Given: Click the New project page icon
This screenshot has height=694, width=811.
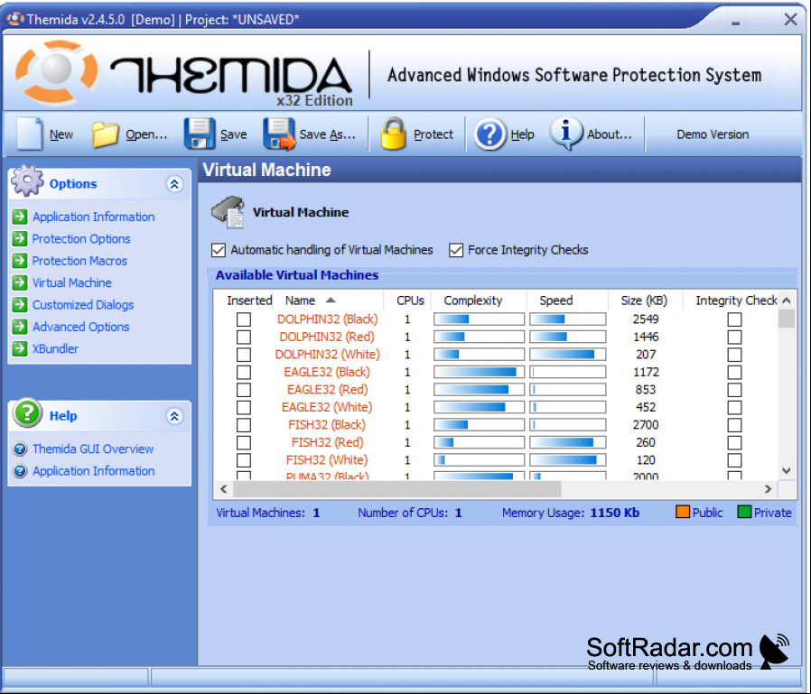Looking at the screenshot, I should click(30, 134).
